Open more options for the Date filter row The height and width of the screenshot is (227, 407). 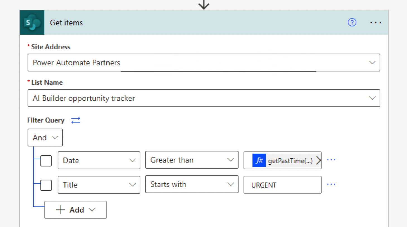331,160
